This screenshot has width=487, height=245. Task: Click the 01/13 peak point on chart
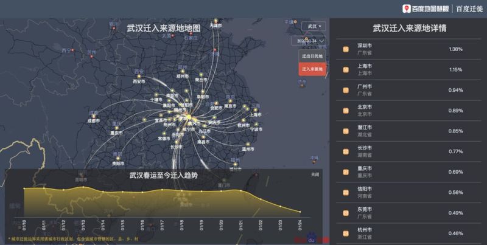point(83,187)
